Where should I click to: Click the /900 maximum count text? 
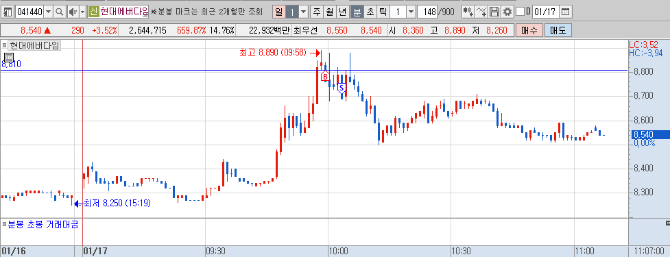click(446, 12)
